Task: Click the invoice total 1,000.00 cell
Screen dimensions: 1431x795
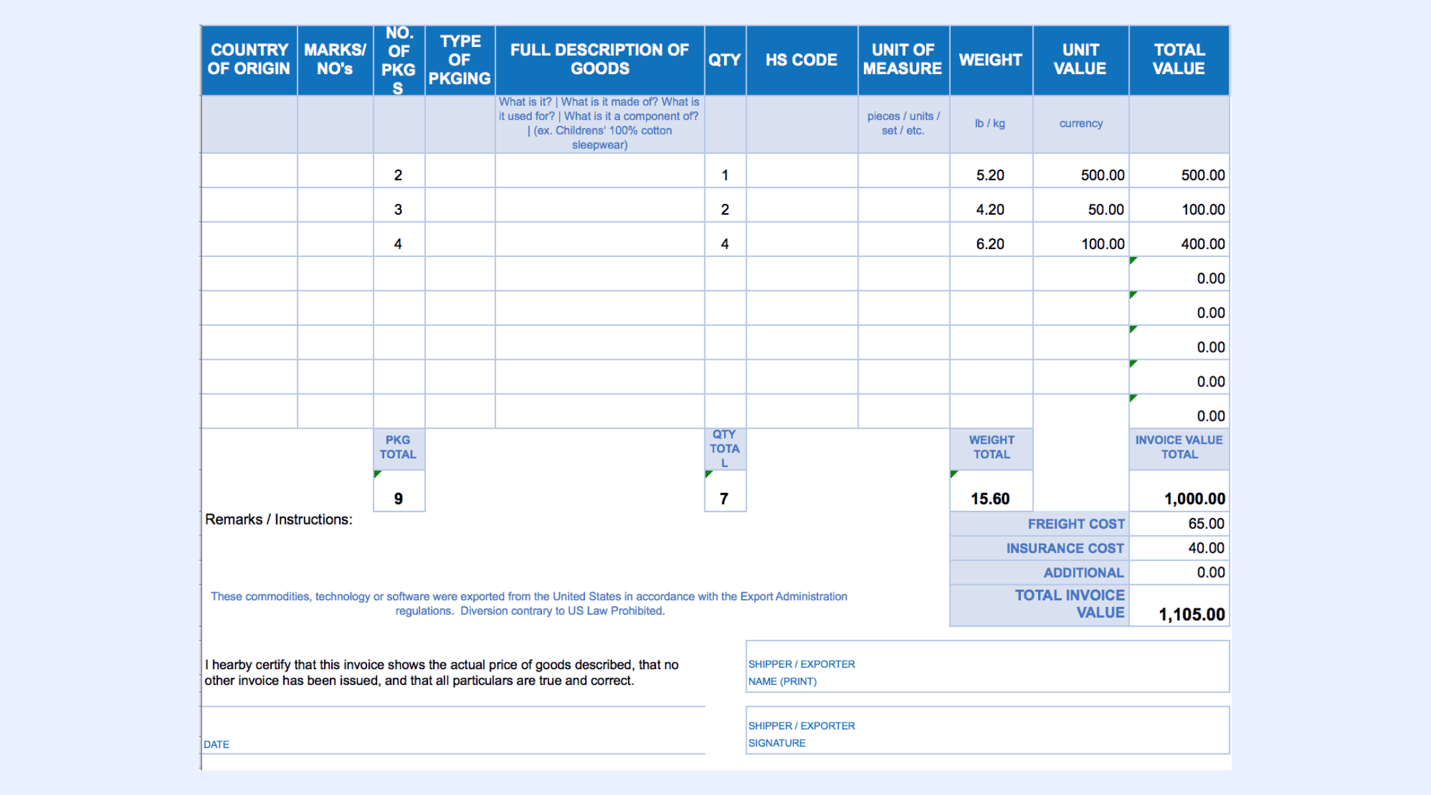Action: [x=1179, y=491]
